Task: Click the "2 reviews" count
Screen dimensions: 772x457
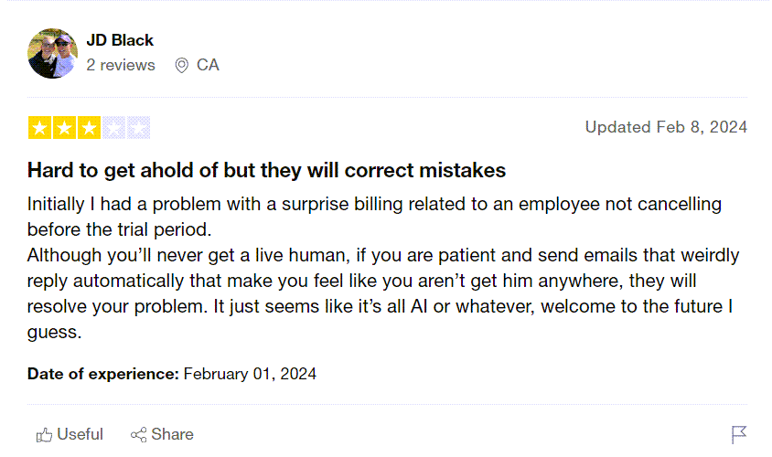Action: pyautogui.click(x=121, y=65)
